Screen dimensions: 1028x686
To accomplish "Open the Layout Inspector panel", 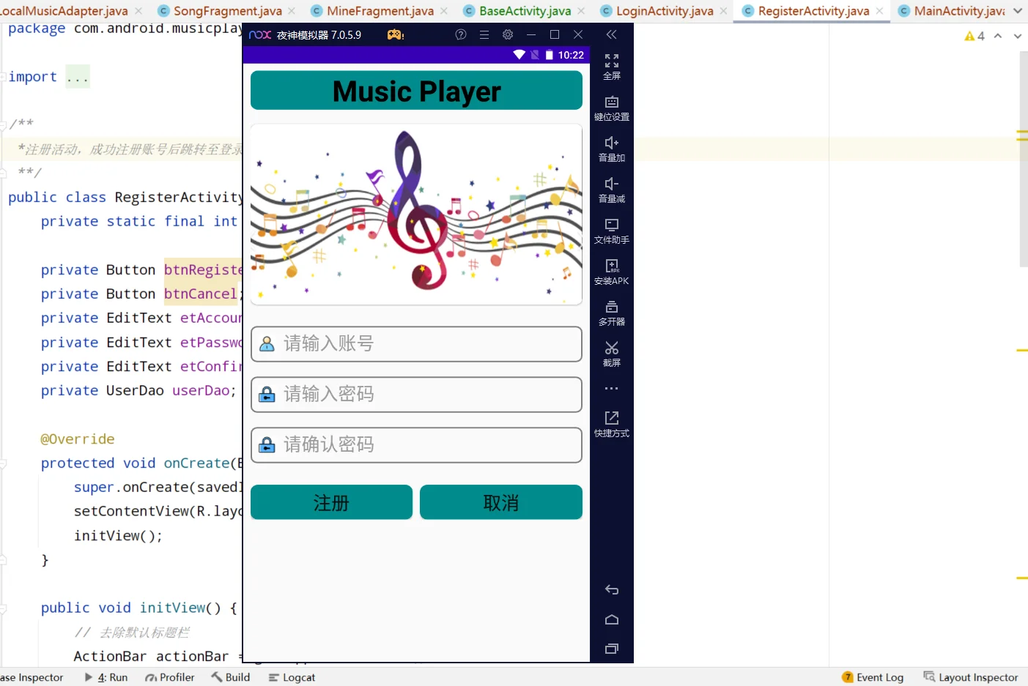I will tap(971, 677).
